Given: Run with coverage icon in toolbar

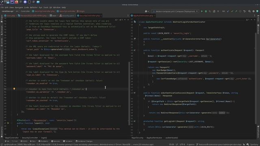Looking at the screenshot, I should [210, 11].
